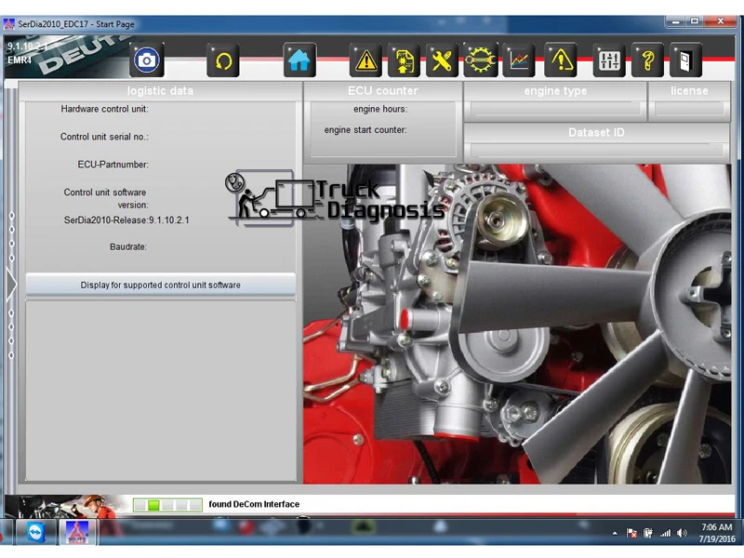Click the exit door icon
Screen dimensions: 744x558
684,60
